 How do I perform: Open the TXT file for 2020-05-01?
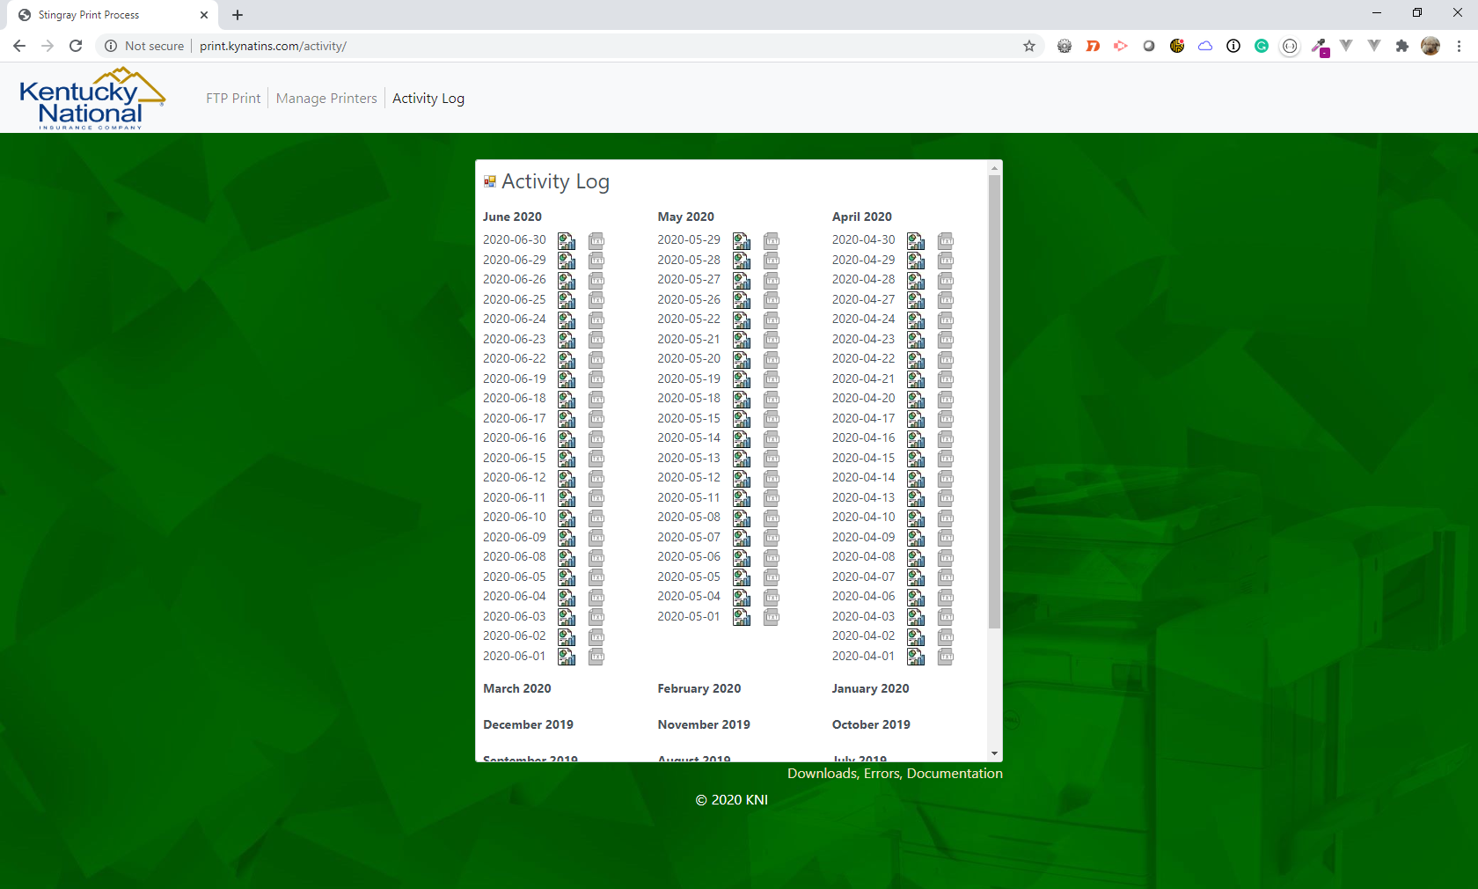click(x=772, y=617)
